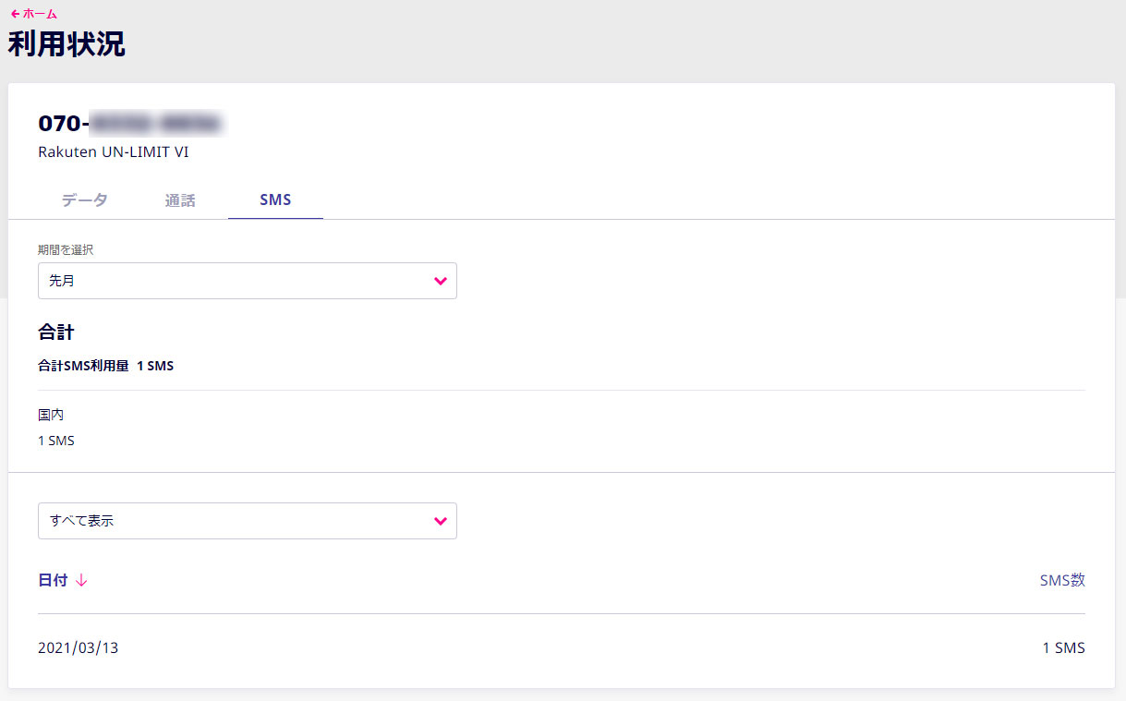1126x701 pixels.
Task: Switch to the データ tab
Action: [x=85, y=200]
